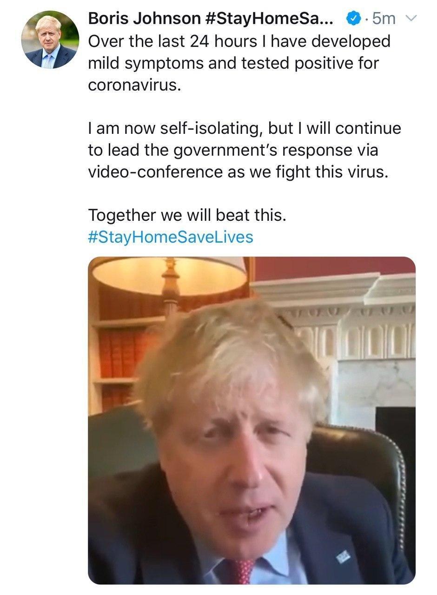This screenshot has width=437, height=595.
Task: Click the "mild symptoms" phrase in the tweet
Action: [146, 63]
